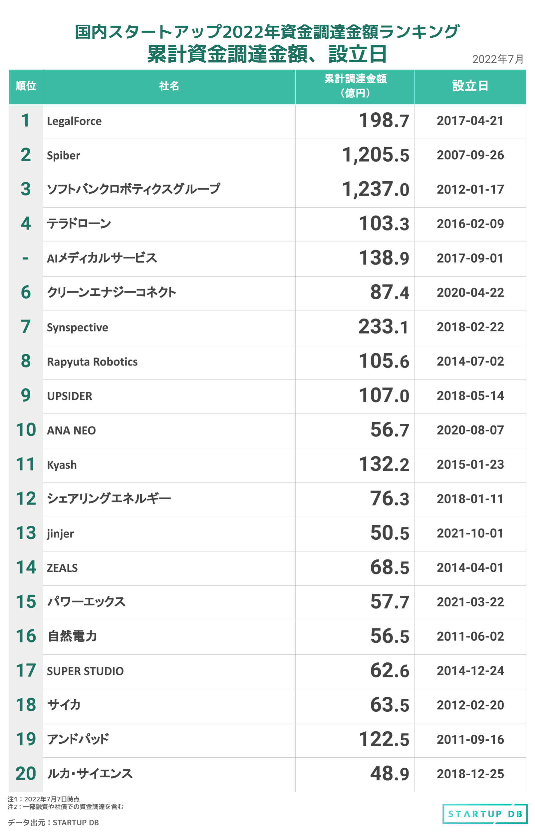Select the 56.5 amount for 自然電力
Screen dimensions: 535x833
390,636
